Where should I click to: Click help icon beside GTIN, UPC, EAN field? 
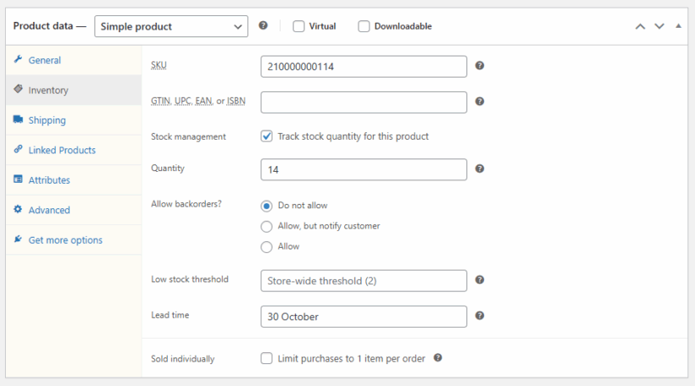pyautogui.click(x=480, y=102)
